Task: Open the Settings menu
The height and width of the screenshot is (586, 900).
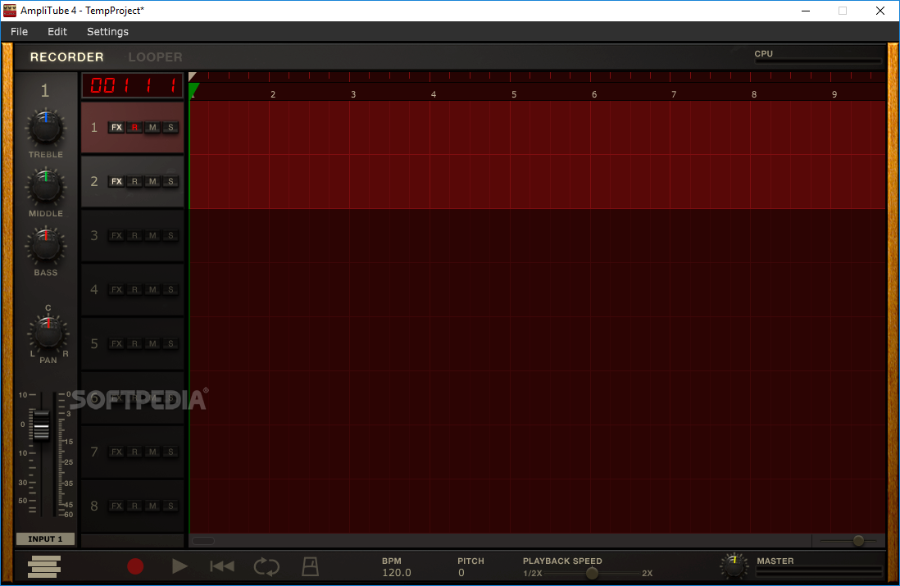Action: [107, 32]
